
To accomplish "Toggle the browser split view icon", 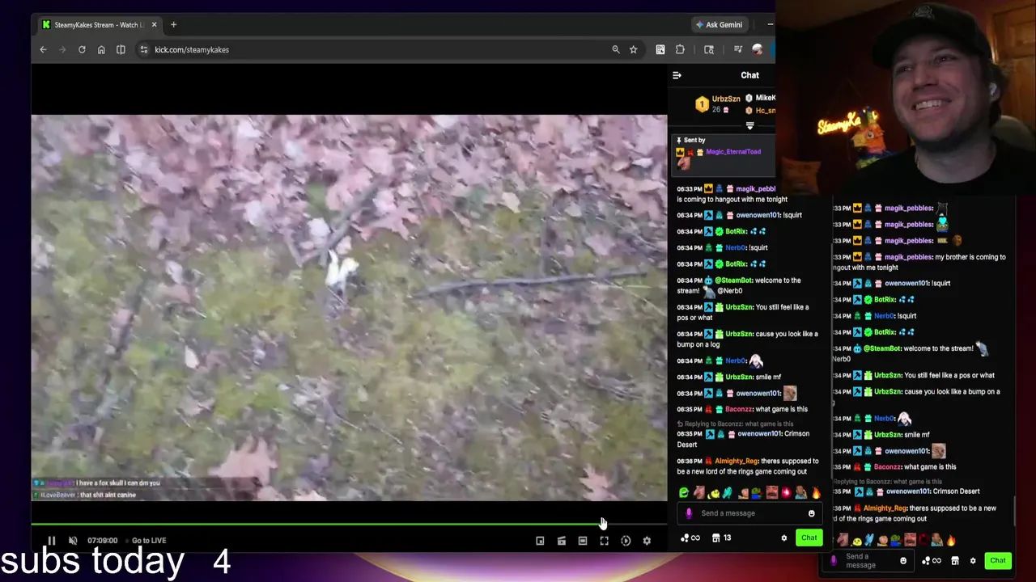I will [121, 50].
